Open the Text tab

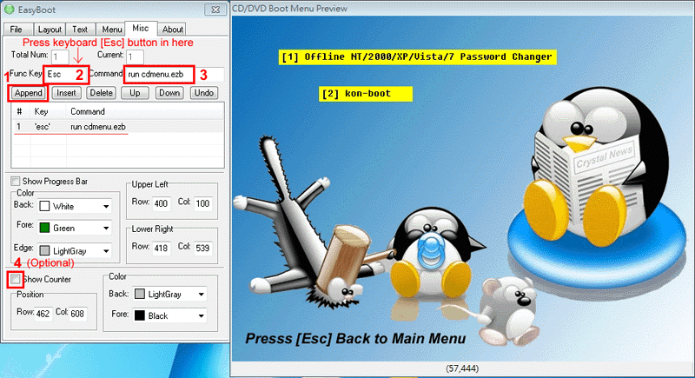[x=80, y=30]
